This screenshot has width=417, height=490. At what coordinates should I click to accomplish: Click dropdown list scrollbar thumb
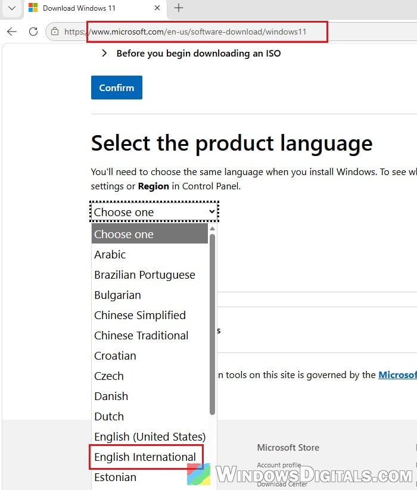click(213, 324)
